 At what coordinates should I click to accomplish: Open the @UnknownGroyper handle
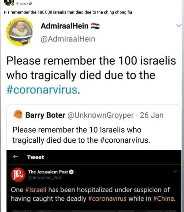pyautogui.click(x=100, y=116)
